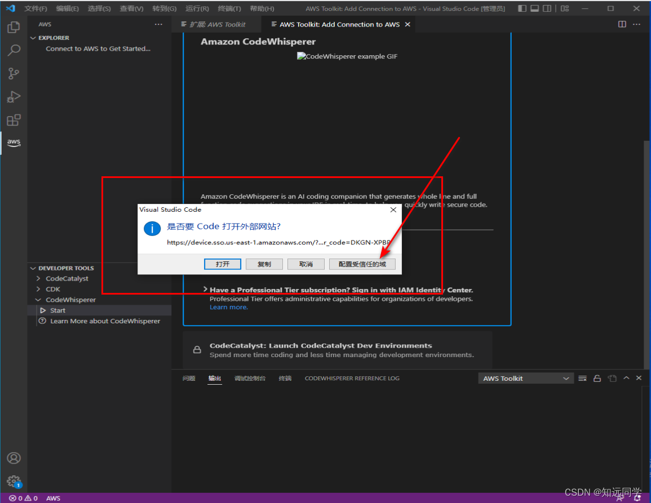This screenshot has width=651, height=503.
Task: Run the CodeWhisperer Start item
Action: (x=99, y=310)
